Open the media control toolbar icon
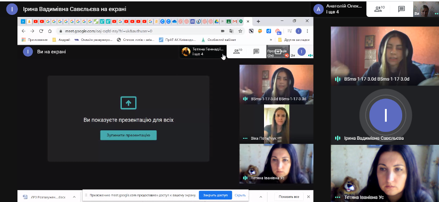The height and width of the screenshot is (202, 439). pos(290,31)
